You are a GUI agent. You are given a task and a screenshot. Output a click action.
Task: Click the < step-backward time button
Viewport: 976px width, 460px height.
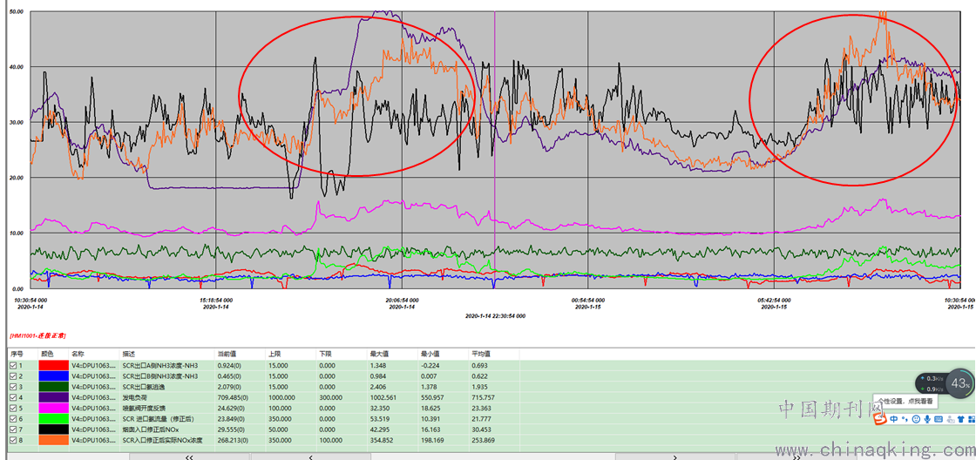click(310, 457)
